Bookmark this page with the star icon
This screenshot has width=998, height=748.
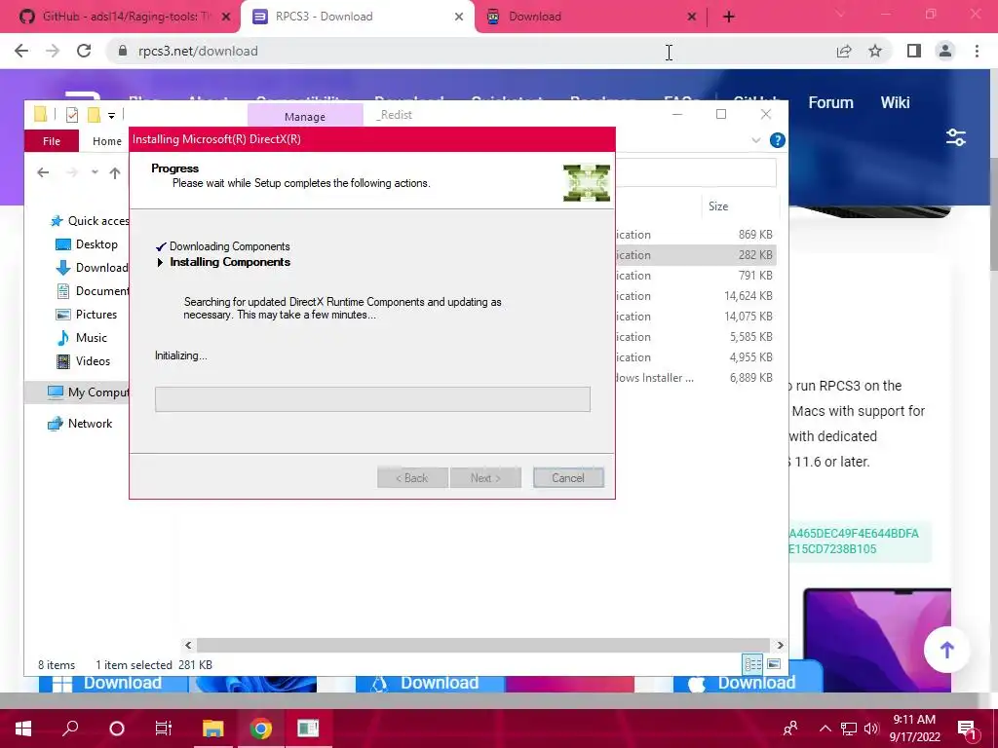point(875,51)
